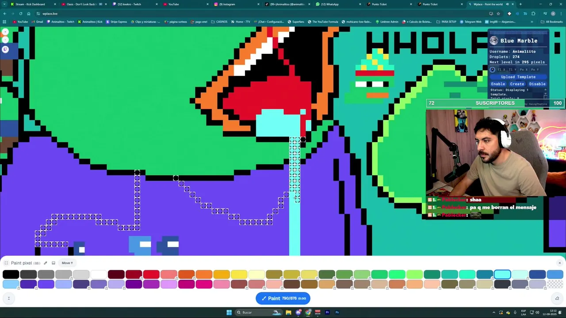This screenshot has width=566, height=318.
Task: Select the deep maroon color swatch
Action: click(x=116, y=275)
